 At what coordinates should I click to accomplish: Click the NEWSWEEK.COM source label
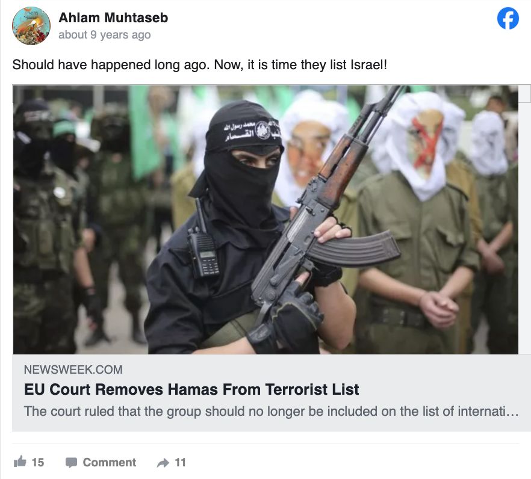[73, 369]
